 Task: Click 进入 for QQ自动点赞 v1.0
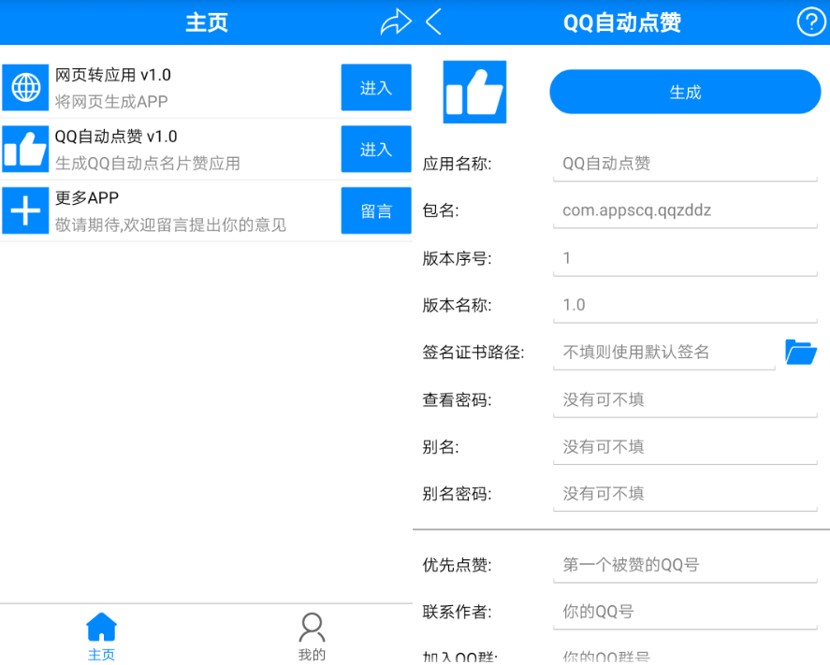pyautogui.click(x=376, y=150)
